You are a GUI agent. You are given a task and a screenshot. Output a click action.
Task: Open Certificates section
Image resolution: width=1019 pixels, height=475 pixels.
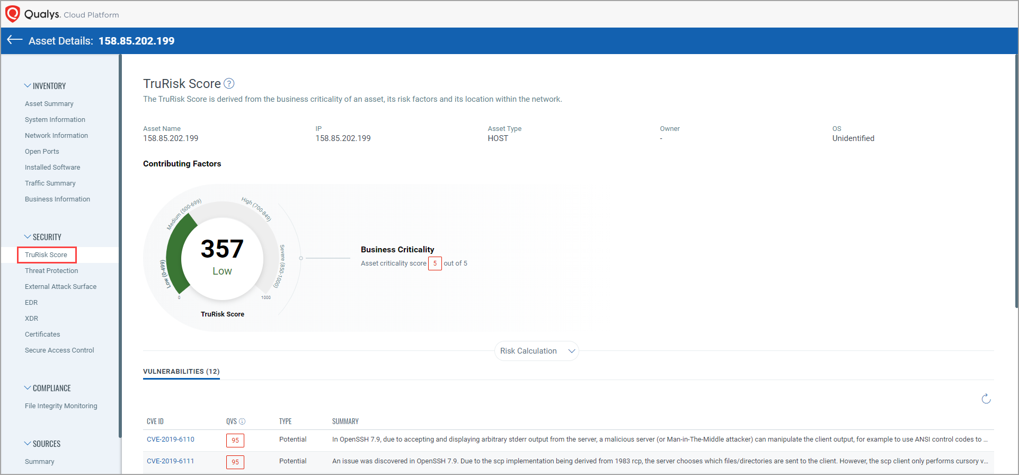click(x=42, y=335)
